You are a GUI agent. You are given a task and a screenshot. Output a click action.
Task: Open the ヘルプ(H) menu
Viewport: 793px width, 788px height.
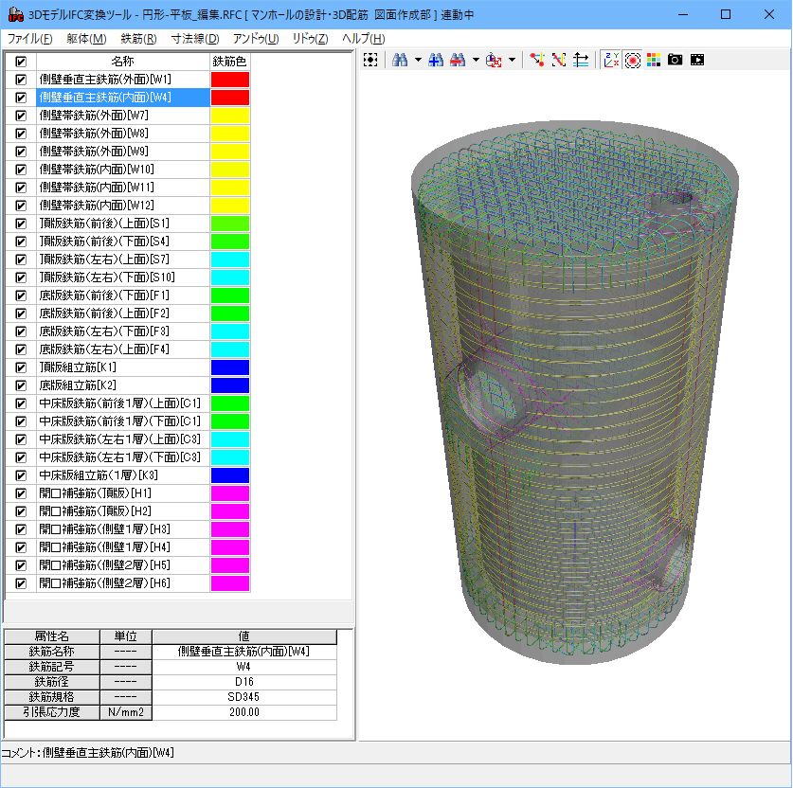point(363,39)
